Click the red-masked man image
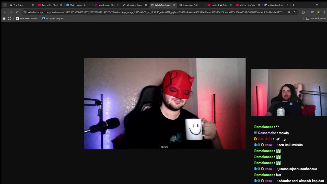327x184 pixels. pyautogui.click(x=165, y=103)
